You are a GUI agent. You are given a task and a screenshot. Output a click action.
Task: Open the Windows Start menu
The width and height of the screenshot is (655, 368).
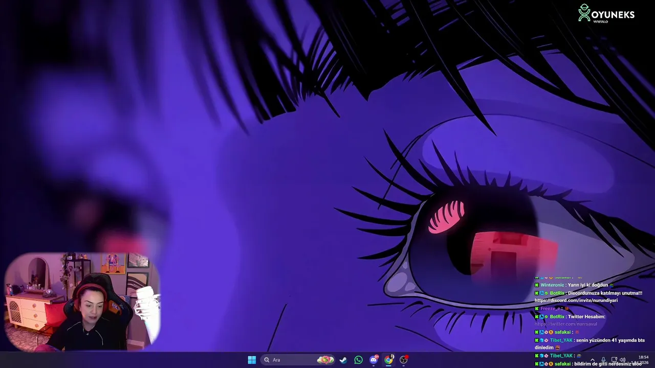coord(252,360)
